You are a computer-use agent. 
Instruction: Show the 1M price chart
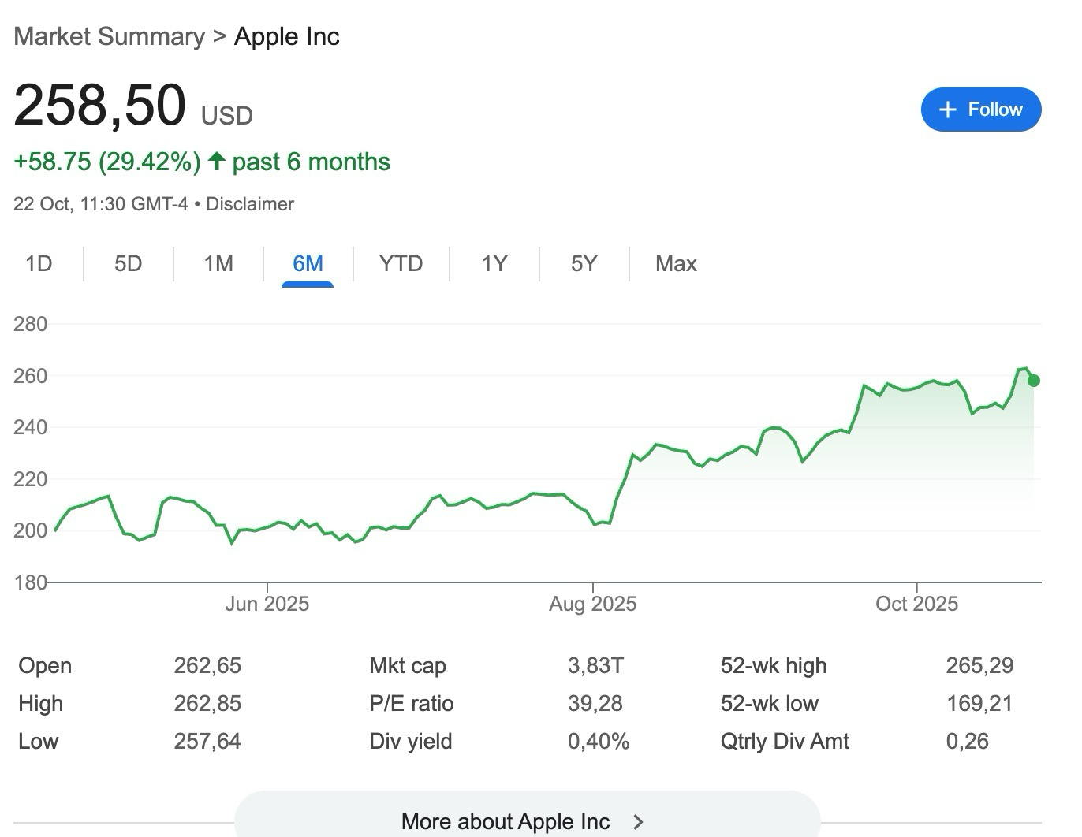tap(218, 263)
